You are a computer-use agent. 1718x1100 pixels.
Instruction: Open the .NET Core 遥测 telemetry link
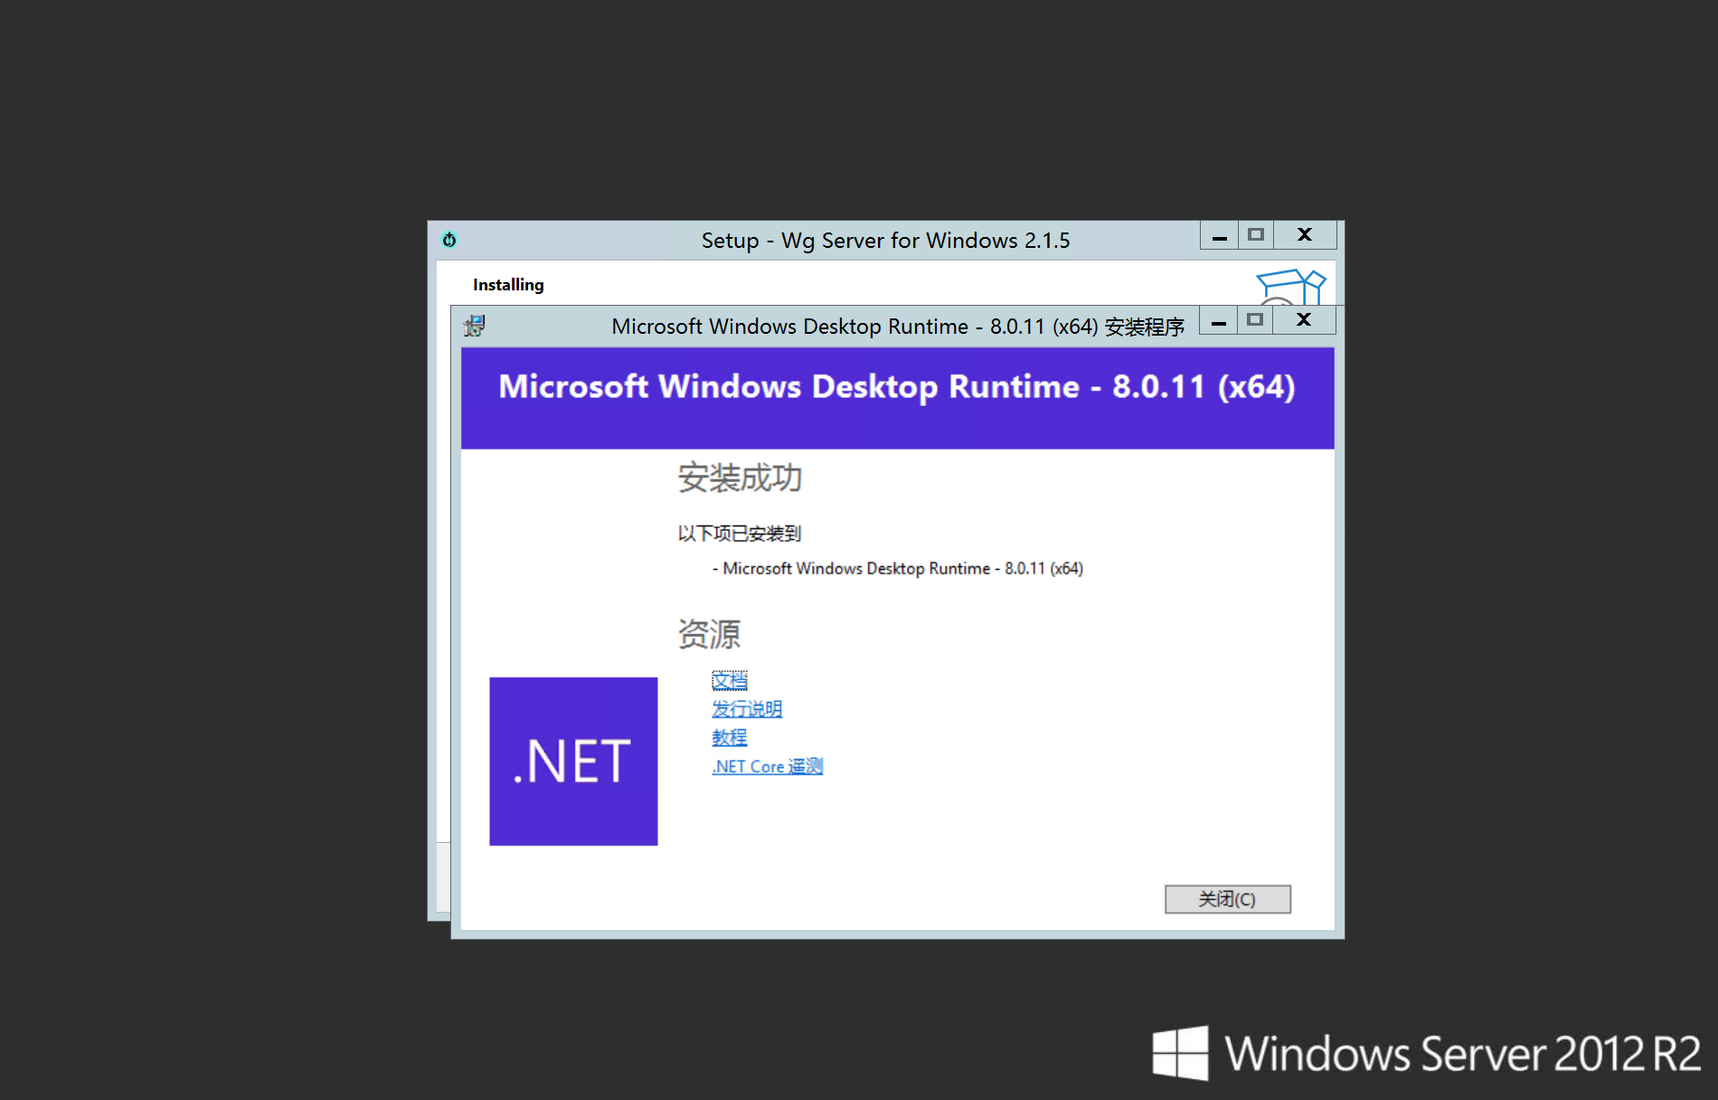point(768,767)
